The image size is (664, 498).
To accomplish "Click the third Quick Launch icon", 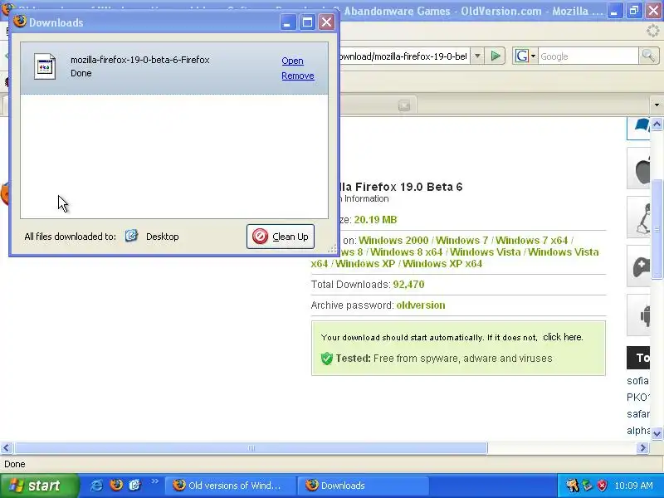I will (135, 486).
